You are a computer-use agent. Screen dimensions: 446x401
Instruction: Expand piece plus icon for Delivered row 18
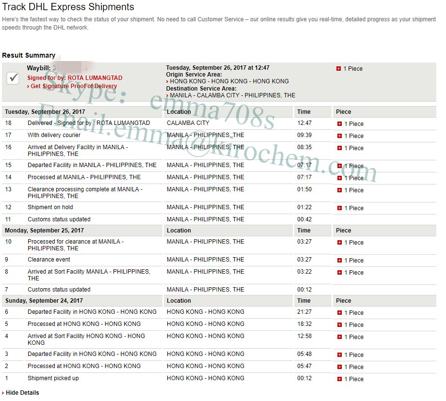point(339,123)
